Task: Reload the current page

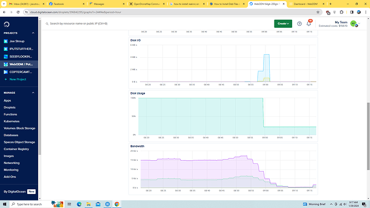Action: (x=18, y=12)
